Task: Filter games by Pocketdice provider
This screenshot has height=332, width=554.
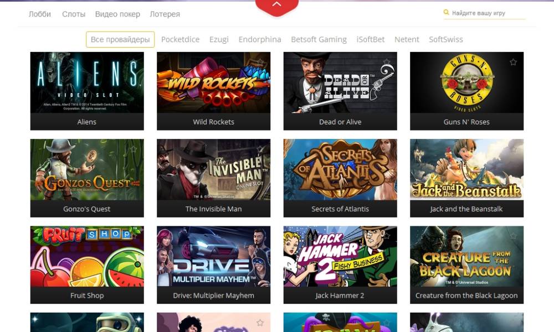Action: tap(180, 39)
